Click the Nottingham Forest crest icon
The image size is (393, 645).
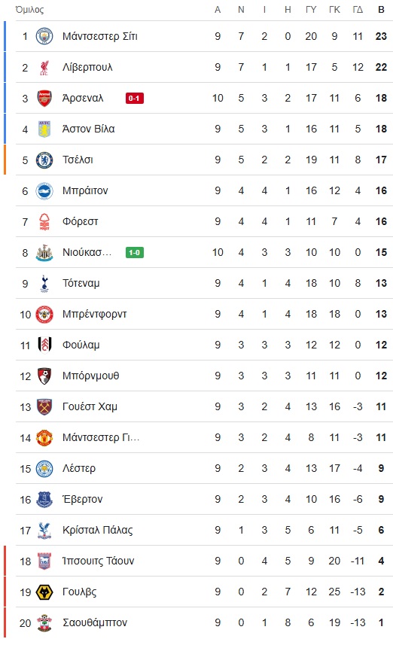(44, 221)
